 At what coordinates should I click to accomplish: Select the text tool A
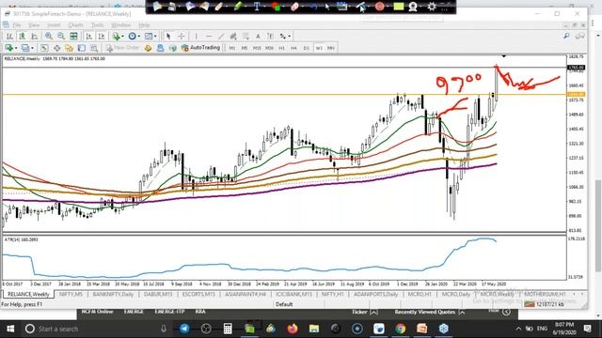pos(258,36)
